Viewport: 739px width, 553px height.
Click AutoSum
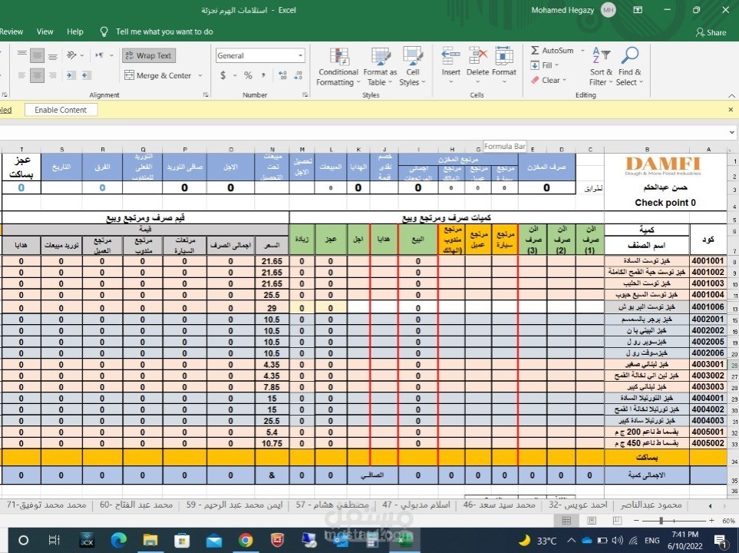pyautogui.click(x=553, y=51)
